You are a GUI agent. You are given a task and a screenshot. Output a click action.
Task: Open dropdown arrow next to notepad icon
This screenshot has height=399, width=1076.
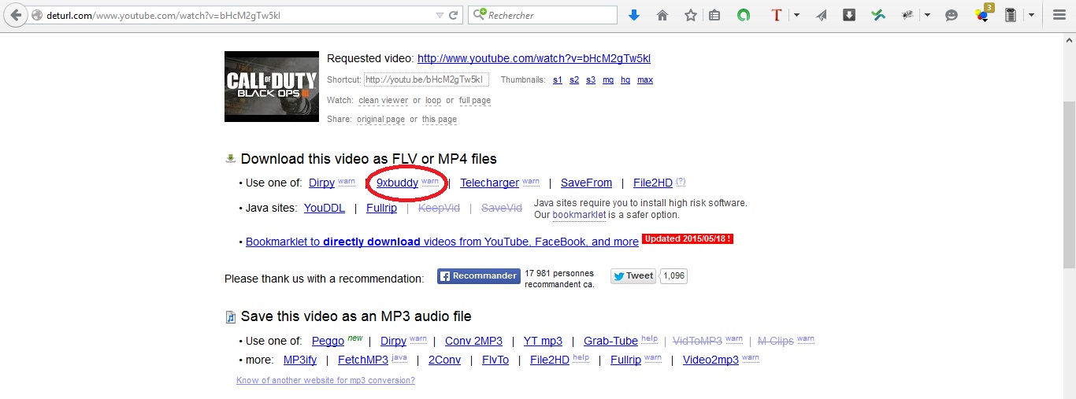click(1030, 15)
